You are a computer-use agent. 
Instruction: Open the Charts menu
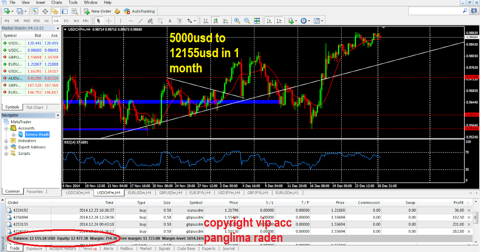56,2
